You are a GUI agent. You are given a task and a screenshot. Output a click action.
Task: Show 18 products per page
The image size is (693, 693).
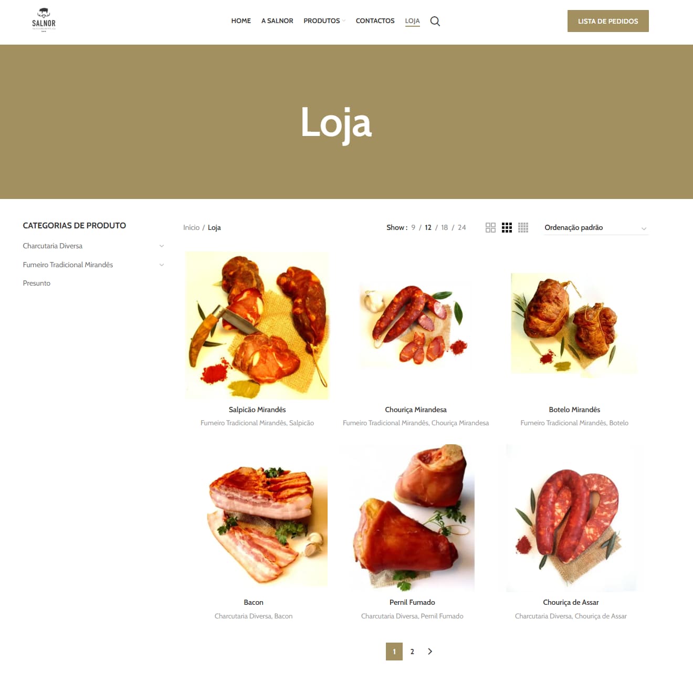444,227
